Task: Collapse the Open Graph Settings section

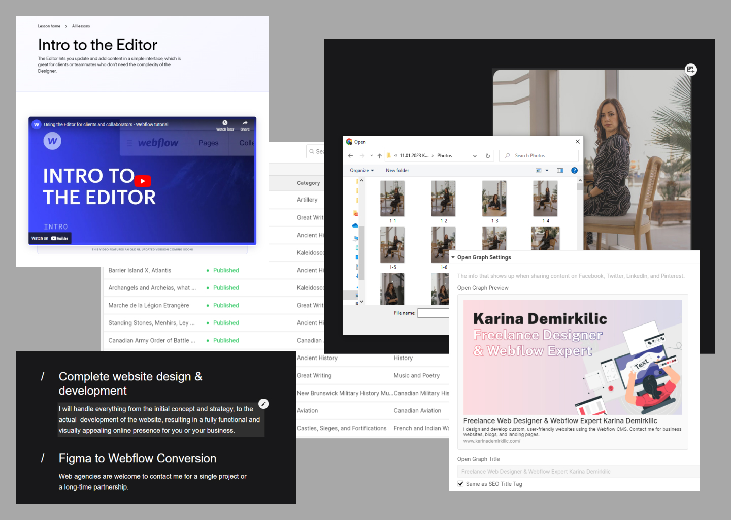Action: (x=453, y=257)
